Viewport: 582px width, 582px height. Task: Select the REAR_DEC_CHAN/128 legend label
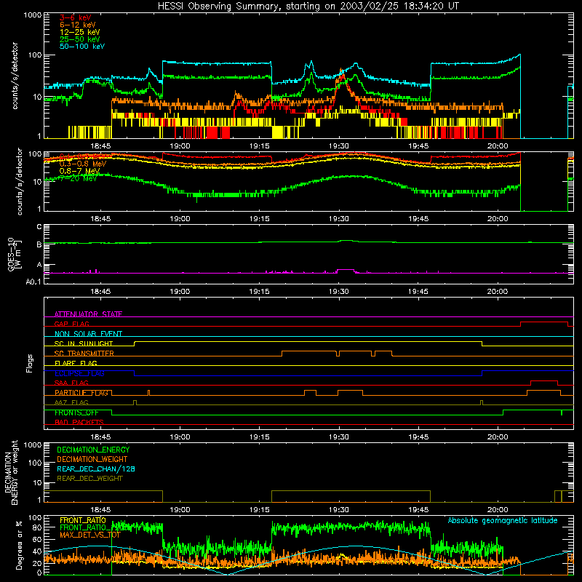click(96, 469)
